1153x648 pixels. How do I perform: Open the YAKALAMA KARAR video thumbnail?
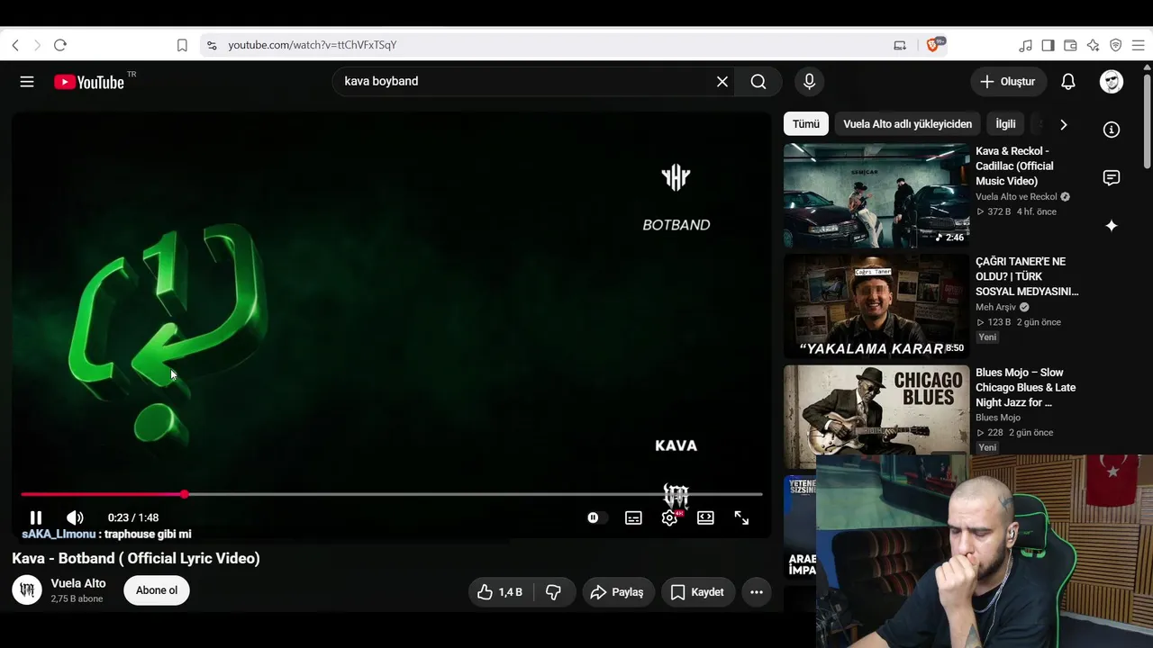(x=876, y=306)
